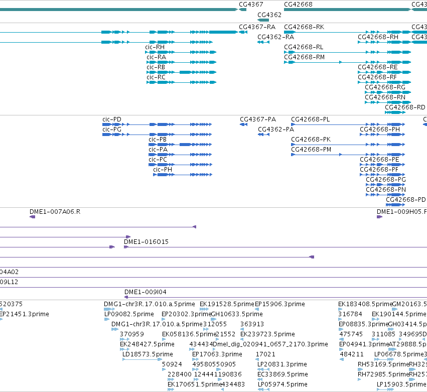Select the 475745 feature label
Screen dimensions: 427x392
coord(351,334)
